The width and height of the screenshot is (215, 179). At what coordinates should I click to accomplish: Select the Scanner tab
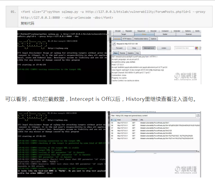pos(189,34)
